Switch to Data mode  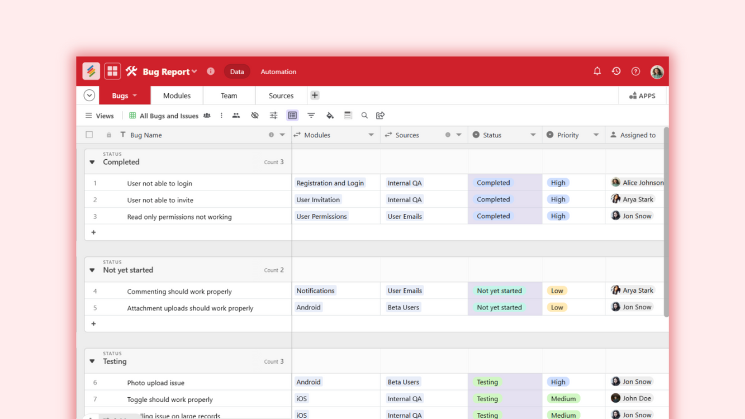click(237, 72)
